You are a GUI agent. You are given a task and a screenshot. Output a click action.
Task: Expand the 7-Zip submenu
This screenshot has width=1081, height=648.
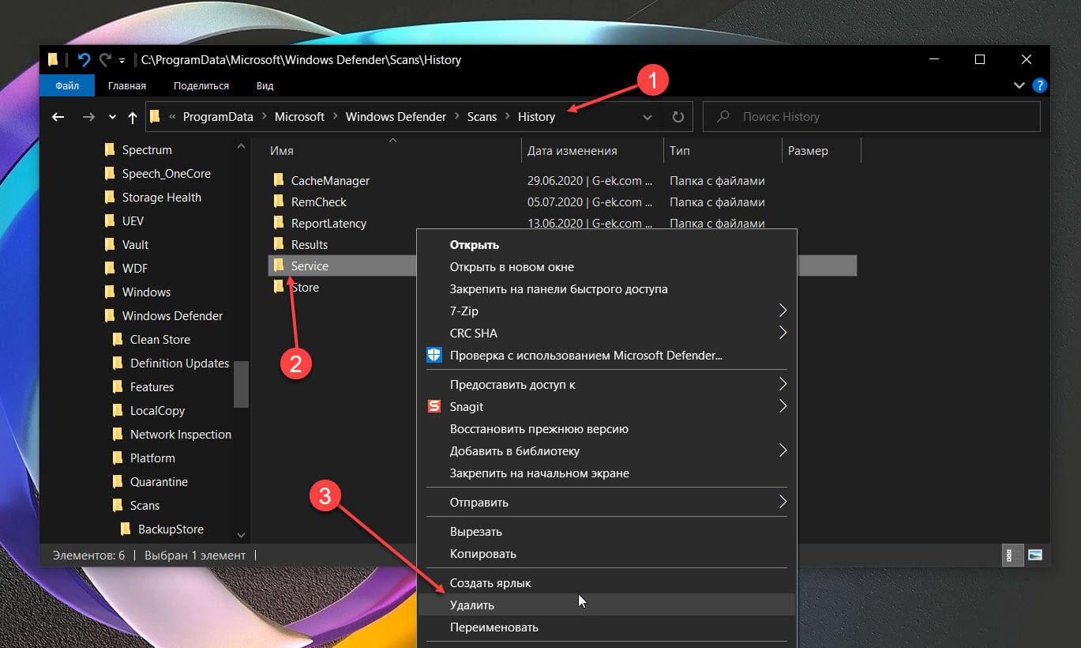pos(606,311)
